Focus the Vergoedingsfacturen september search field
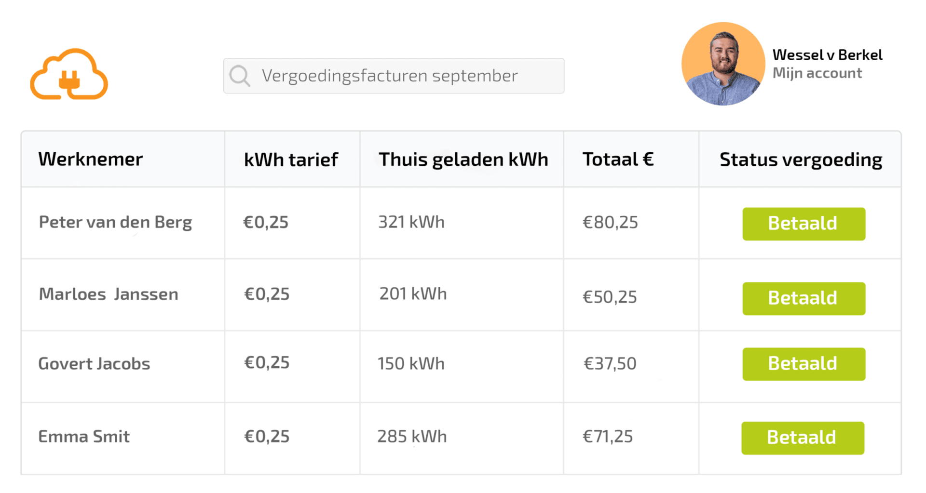 394,76
